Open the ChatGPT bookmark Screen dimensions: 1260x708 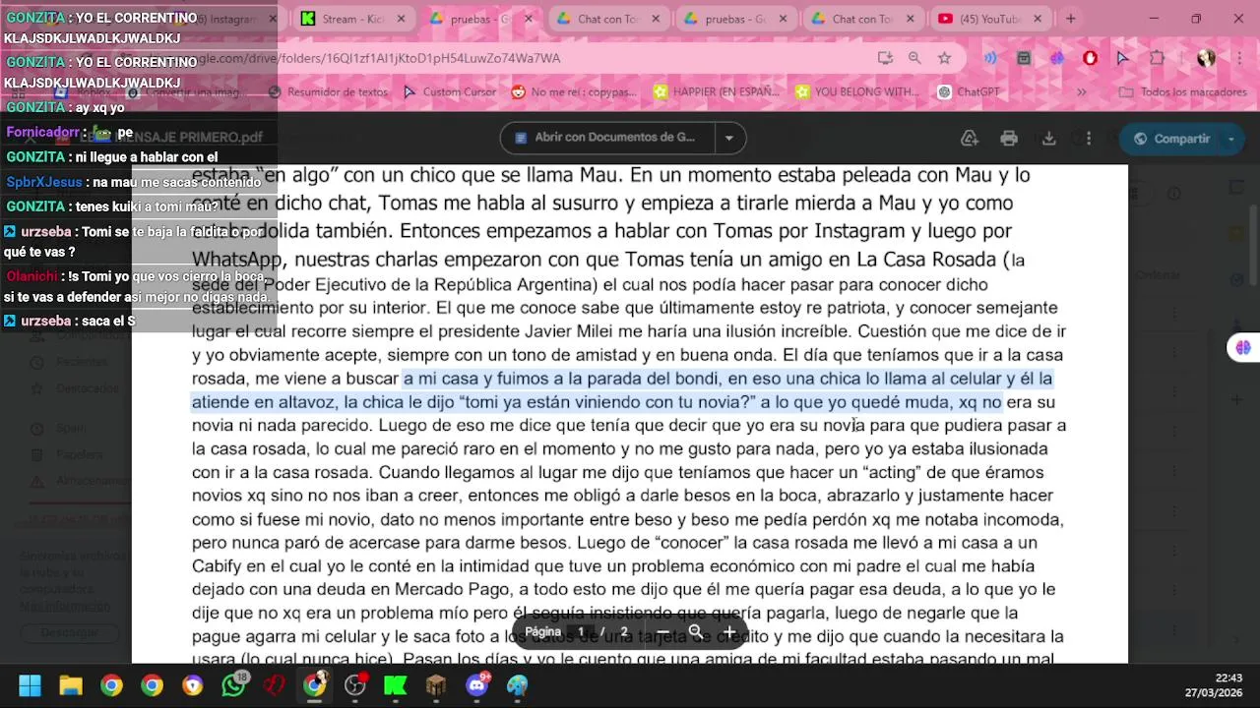pyautogui.click(x=969, y=91)
